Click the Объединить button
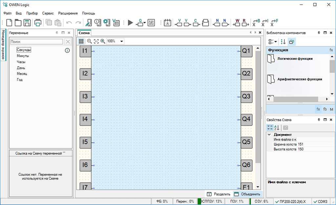 [x=247, y=194]
